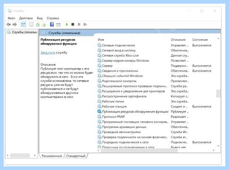Select Программный поставщик теневого копиров... service

(135, 122)
